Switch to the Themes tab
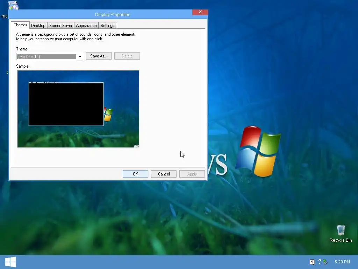The width and height of the screenshot is (358, 269). pyautogui.click(x=20, y=25)
